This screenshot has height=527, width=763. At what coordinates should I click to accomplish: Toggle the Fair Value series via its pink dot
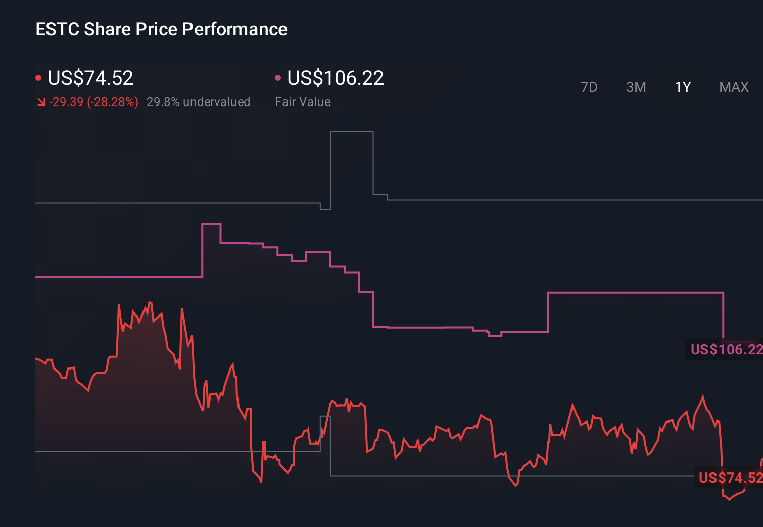coord(278,77)
